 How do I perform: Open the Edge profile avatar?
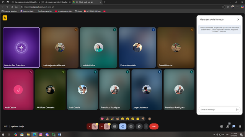(x=233, y=7)
